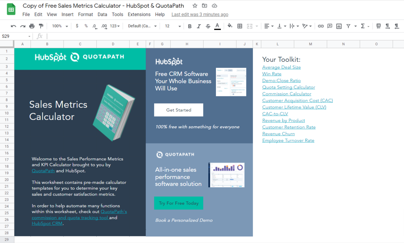Click the redo arrow icon

tap(23, 26)
